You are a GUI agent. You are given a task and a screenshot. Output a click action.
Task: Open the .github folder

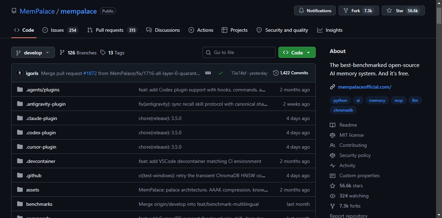click(x=34, y=175)
